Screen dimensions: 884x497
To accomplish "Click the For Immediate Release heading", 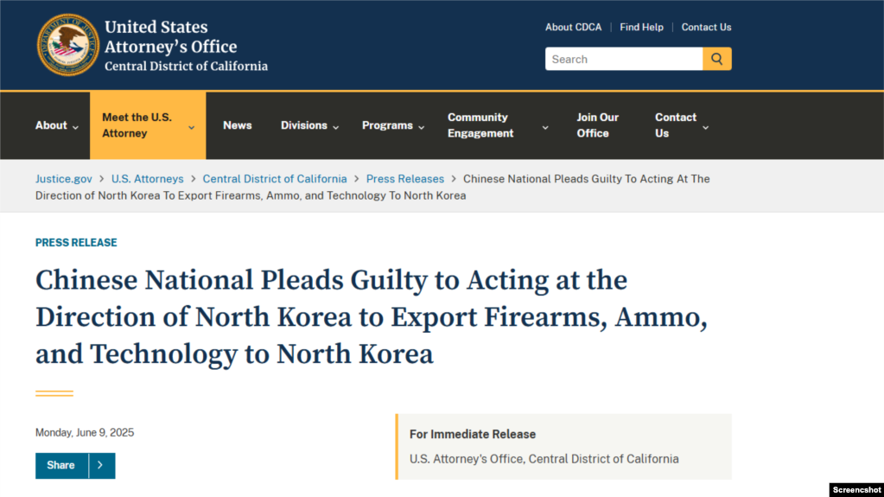I will 473,435.
